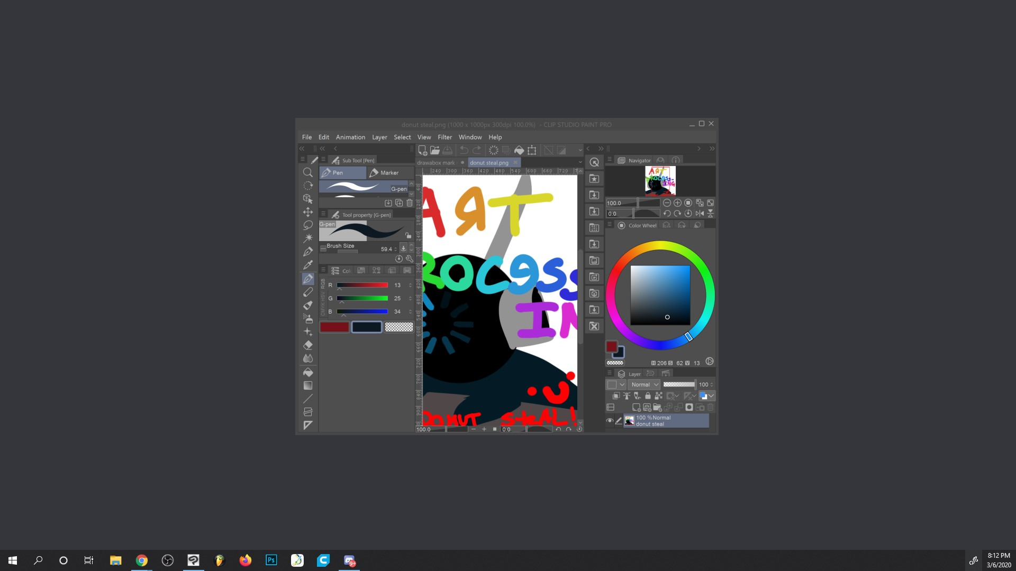Select the Eraser tool

pos(309,345)
